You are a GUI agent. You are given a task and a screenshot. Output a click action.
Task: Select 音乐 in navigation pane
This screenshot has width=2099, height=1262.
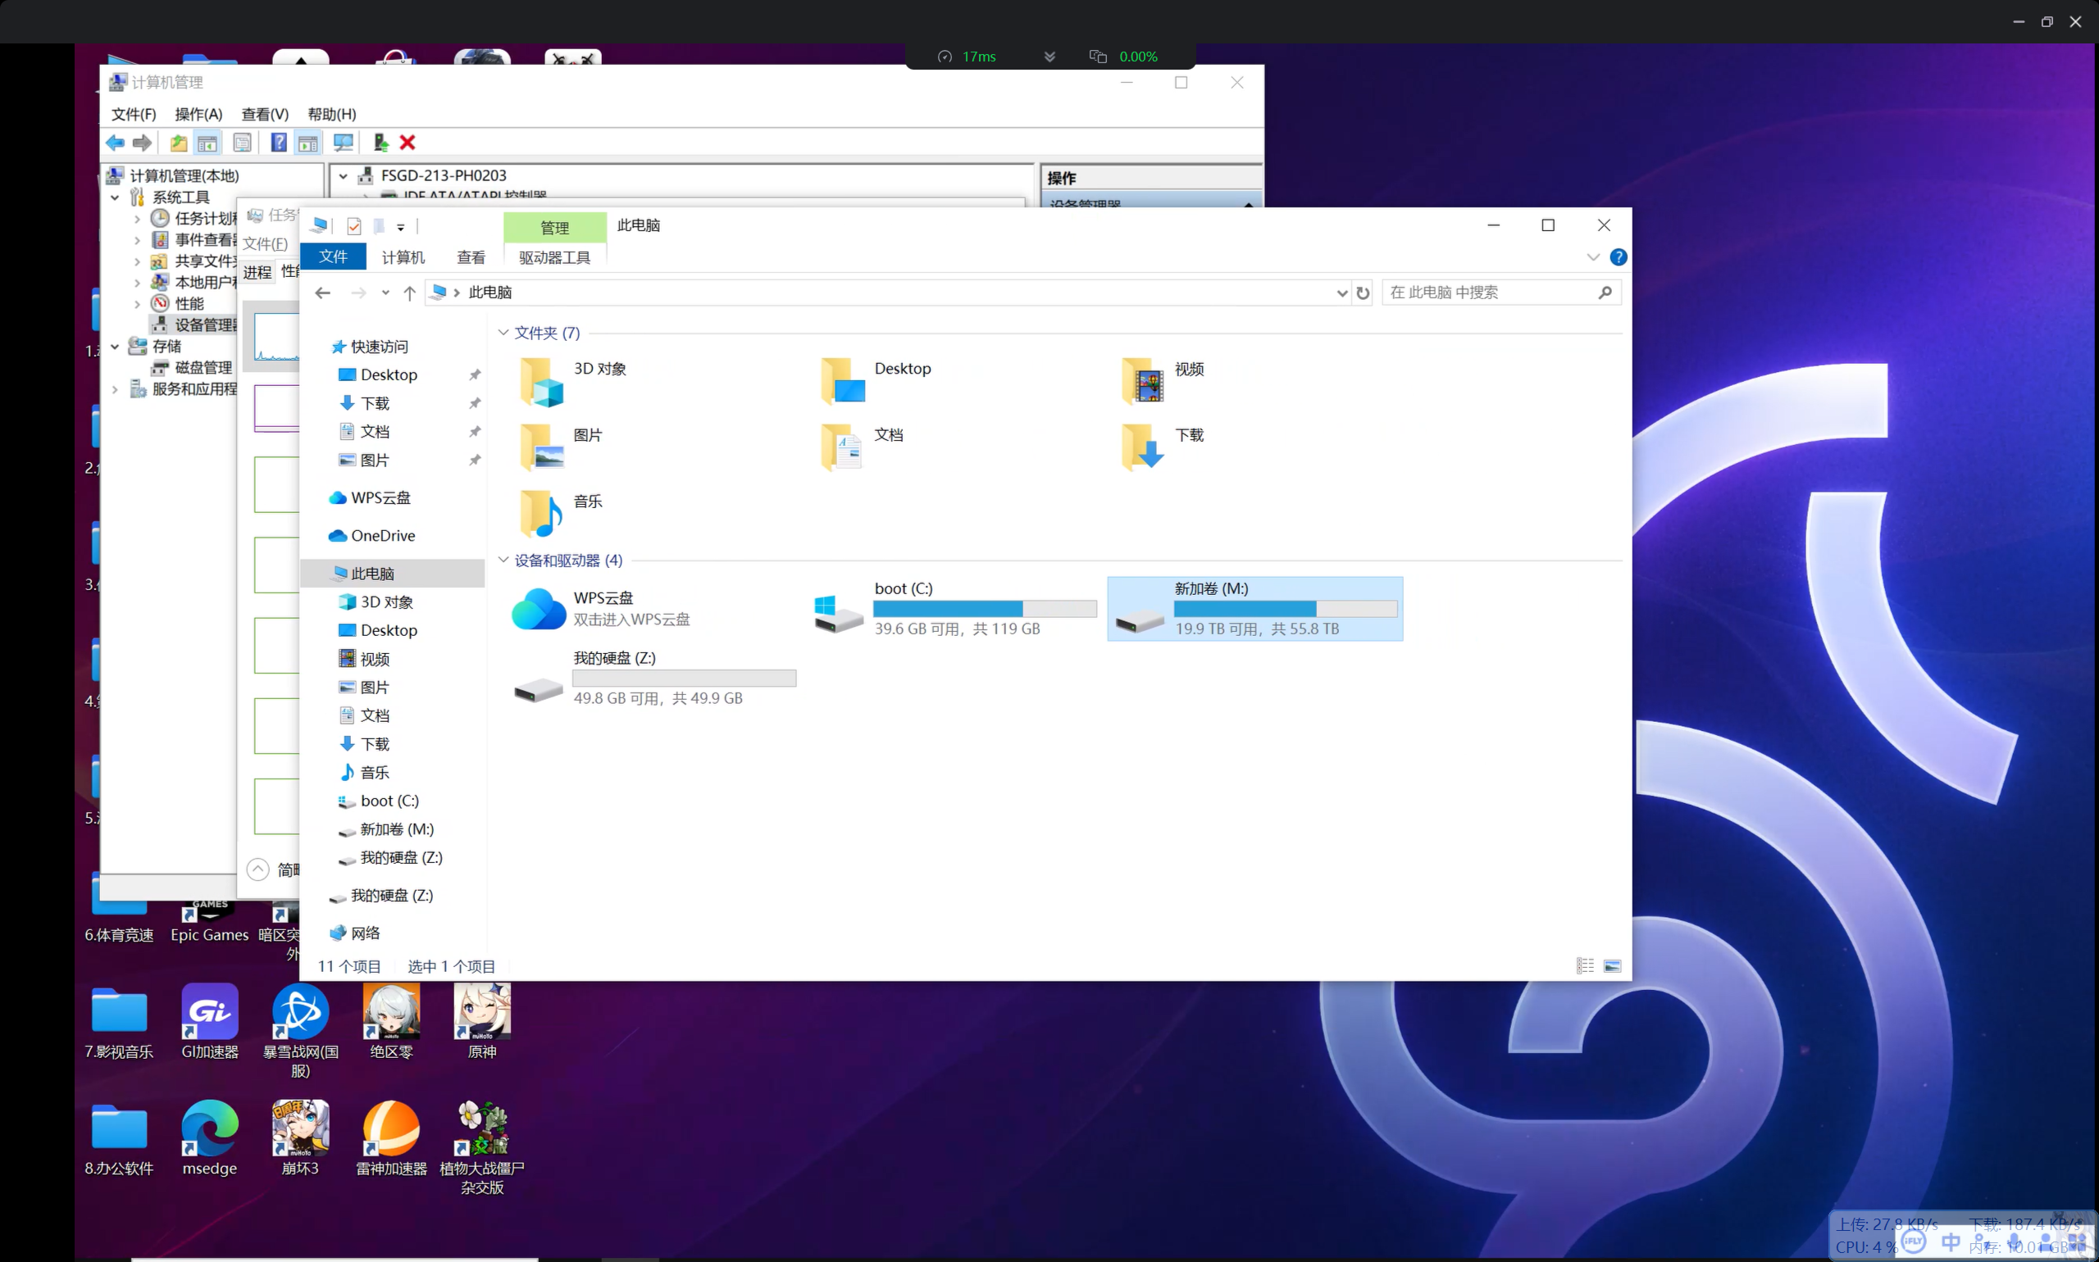coord(365,772)
